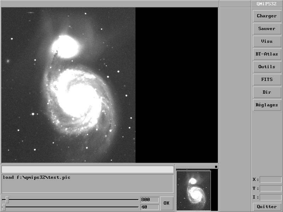Viewport: 283px width, 212px height.
Task: Click the main spiral galaxy core in the image
Action: (x=79, y=100)
